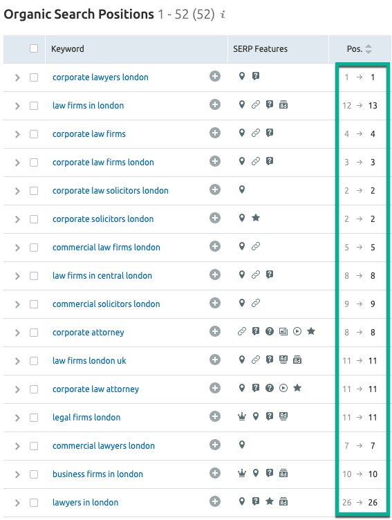
Task: Expand the corporate law firms row
Action: click(17, 134)
